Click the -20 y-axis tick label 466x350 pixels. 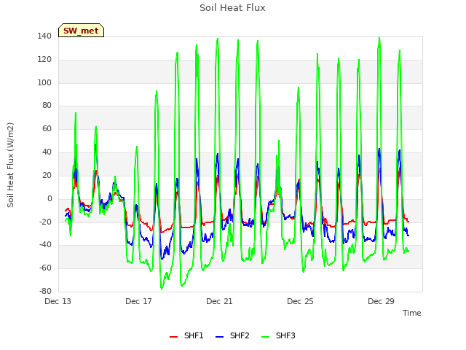[45, 222]
